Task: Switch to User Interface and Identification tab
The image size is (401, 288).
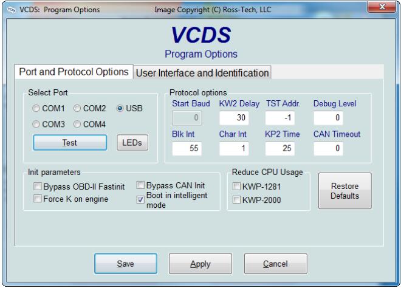Action: 202,73
